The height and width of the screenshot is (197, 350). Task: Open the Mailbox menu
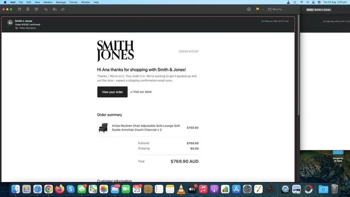coord(48,2)
